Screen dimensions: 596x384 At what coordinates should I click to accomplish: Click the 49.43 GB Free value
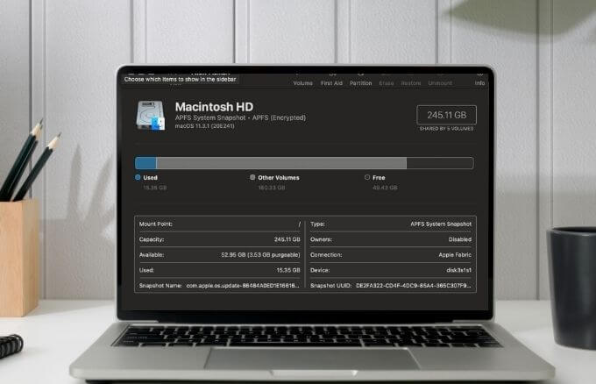pyautogui.click(x=385, y=188)
